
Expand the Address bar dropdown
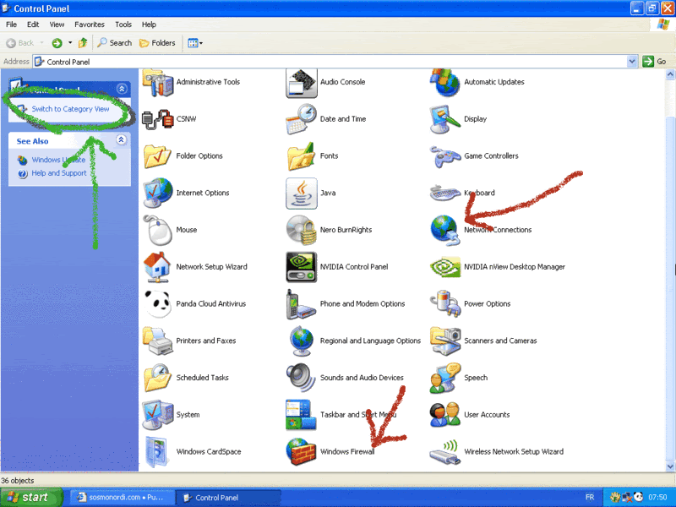[631, 62]
